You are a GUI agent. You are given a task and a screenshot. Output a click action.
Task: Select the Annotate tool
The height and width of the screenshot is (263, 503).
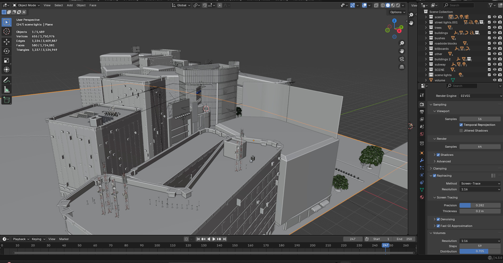tap(7, 80)
